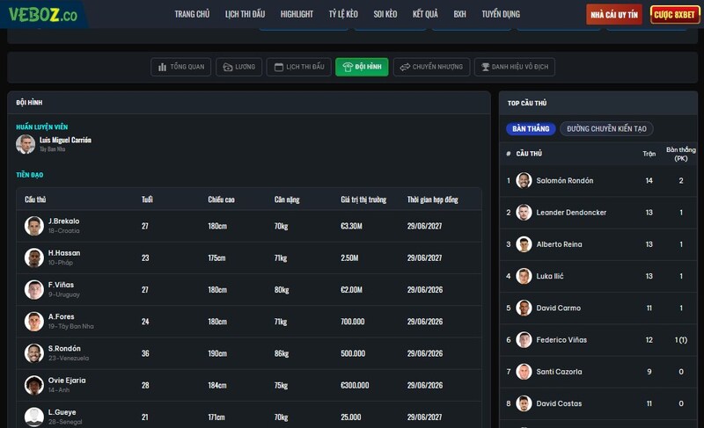The width and height of the screenshot is (704, 428).
Task: Open the Highlight menu item
Action: pyautogui.click(x=297, y=14)
